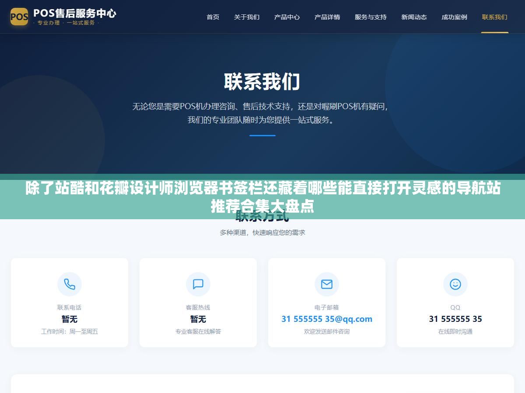Image resolution: width=525 pixels, height=393 pixels.
Task: Click the phone icon above 联系电话
Action: pos(70,284)
